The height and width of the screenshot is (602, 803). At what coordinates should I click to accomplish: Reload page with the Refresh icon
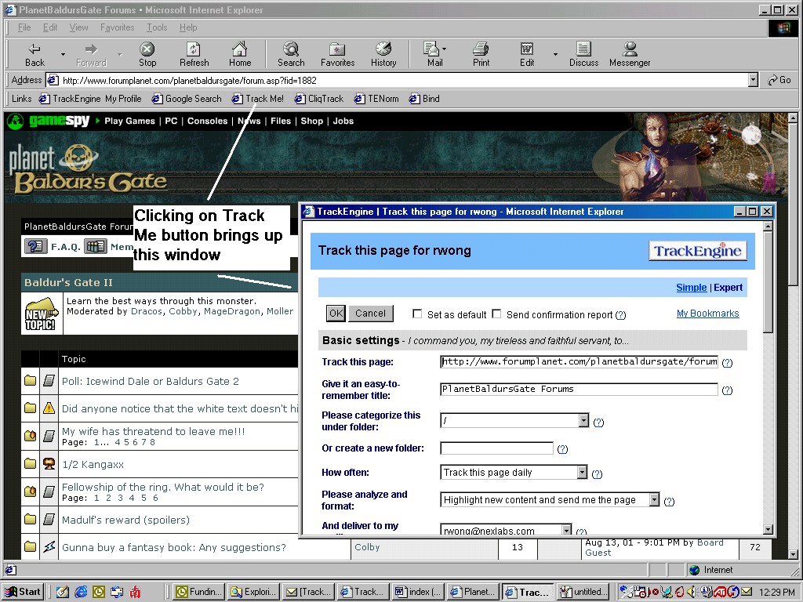[x=194, y=54]
